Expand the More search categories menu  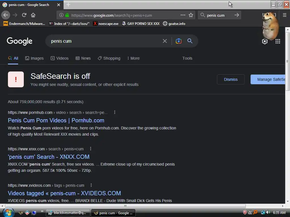click(133, 58)
